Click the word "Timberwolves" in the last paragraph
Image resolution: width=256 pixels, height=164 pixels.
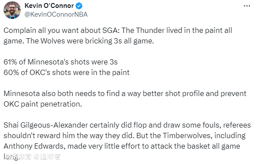click(188, 135)
